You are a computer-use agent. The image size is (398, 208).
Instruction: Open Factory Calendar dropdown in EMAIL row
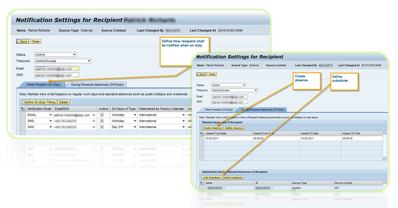pos(183,115)
